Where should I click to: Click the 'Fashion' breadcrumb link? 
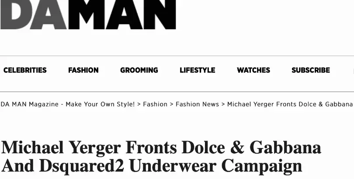pyautogui.click(x=155, y=104)
